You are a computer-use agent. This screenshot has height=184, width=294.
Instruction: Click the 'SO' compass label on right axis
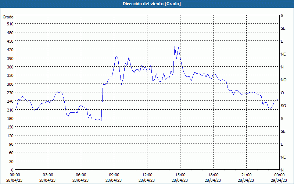tap(283, 106)
